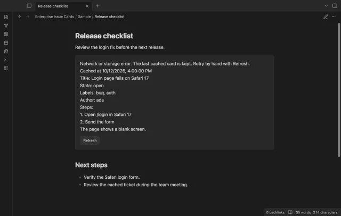The height and width of the screenshot is (216, 341).
Task: Click the Refresh button in the card
Action: [x=90, y=140]
